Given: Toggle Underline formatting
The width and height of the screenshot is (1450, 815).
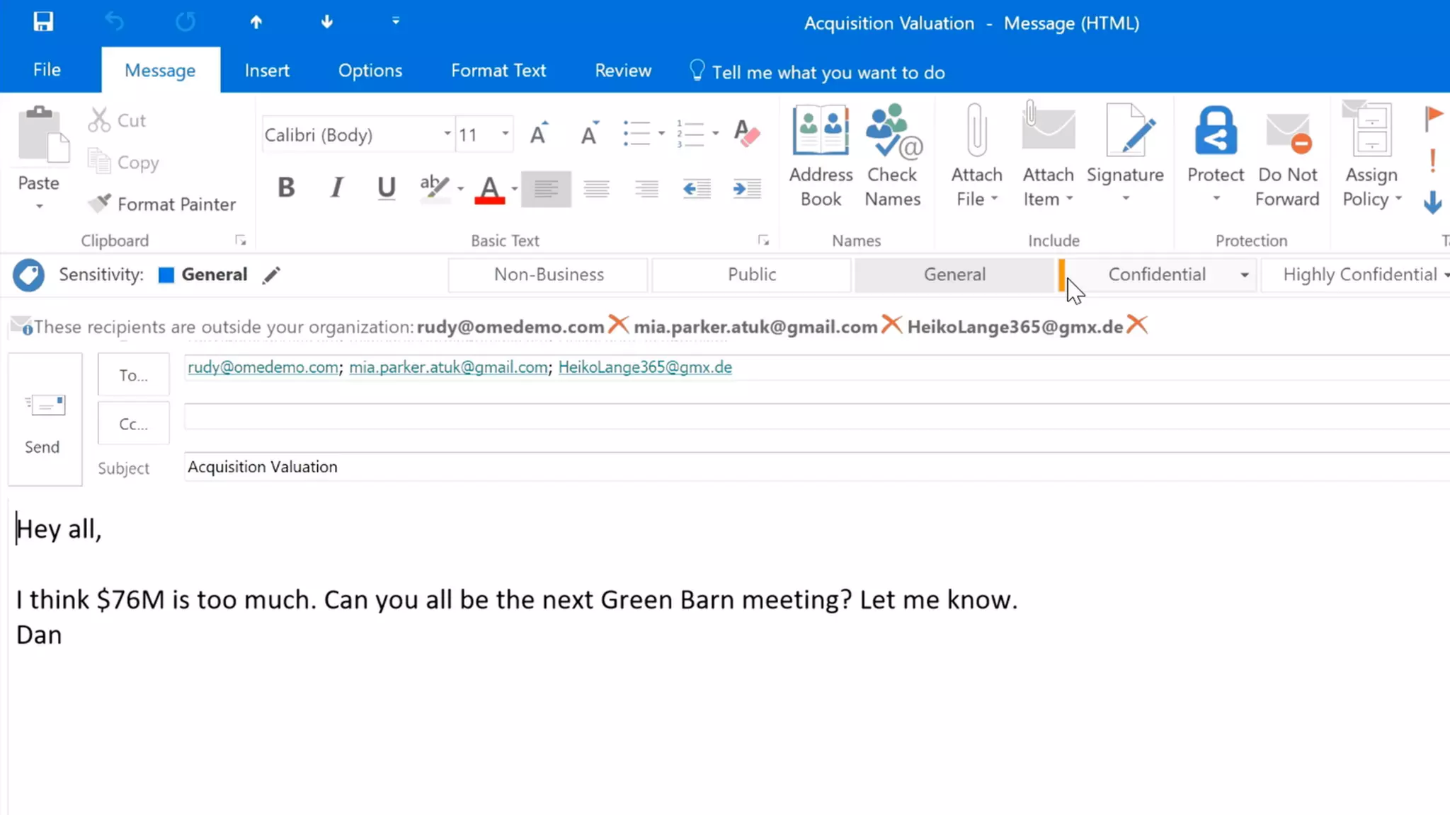Looking at the screenshot, I should (x=387, y=188).
